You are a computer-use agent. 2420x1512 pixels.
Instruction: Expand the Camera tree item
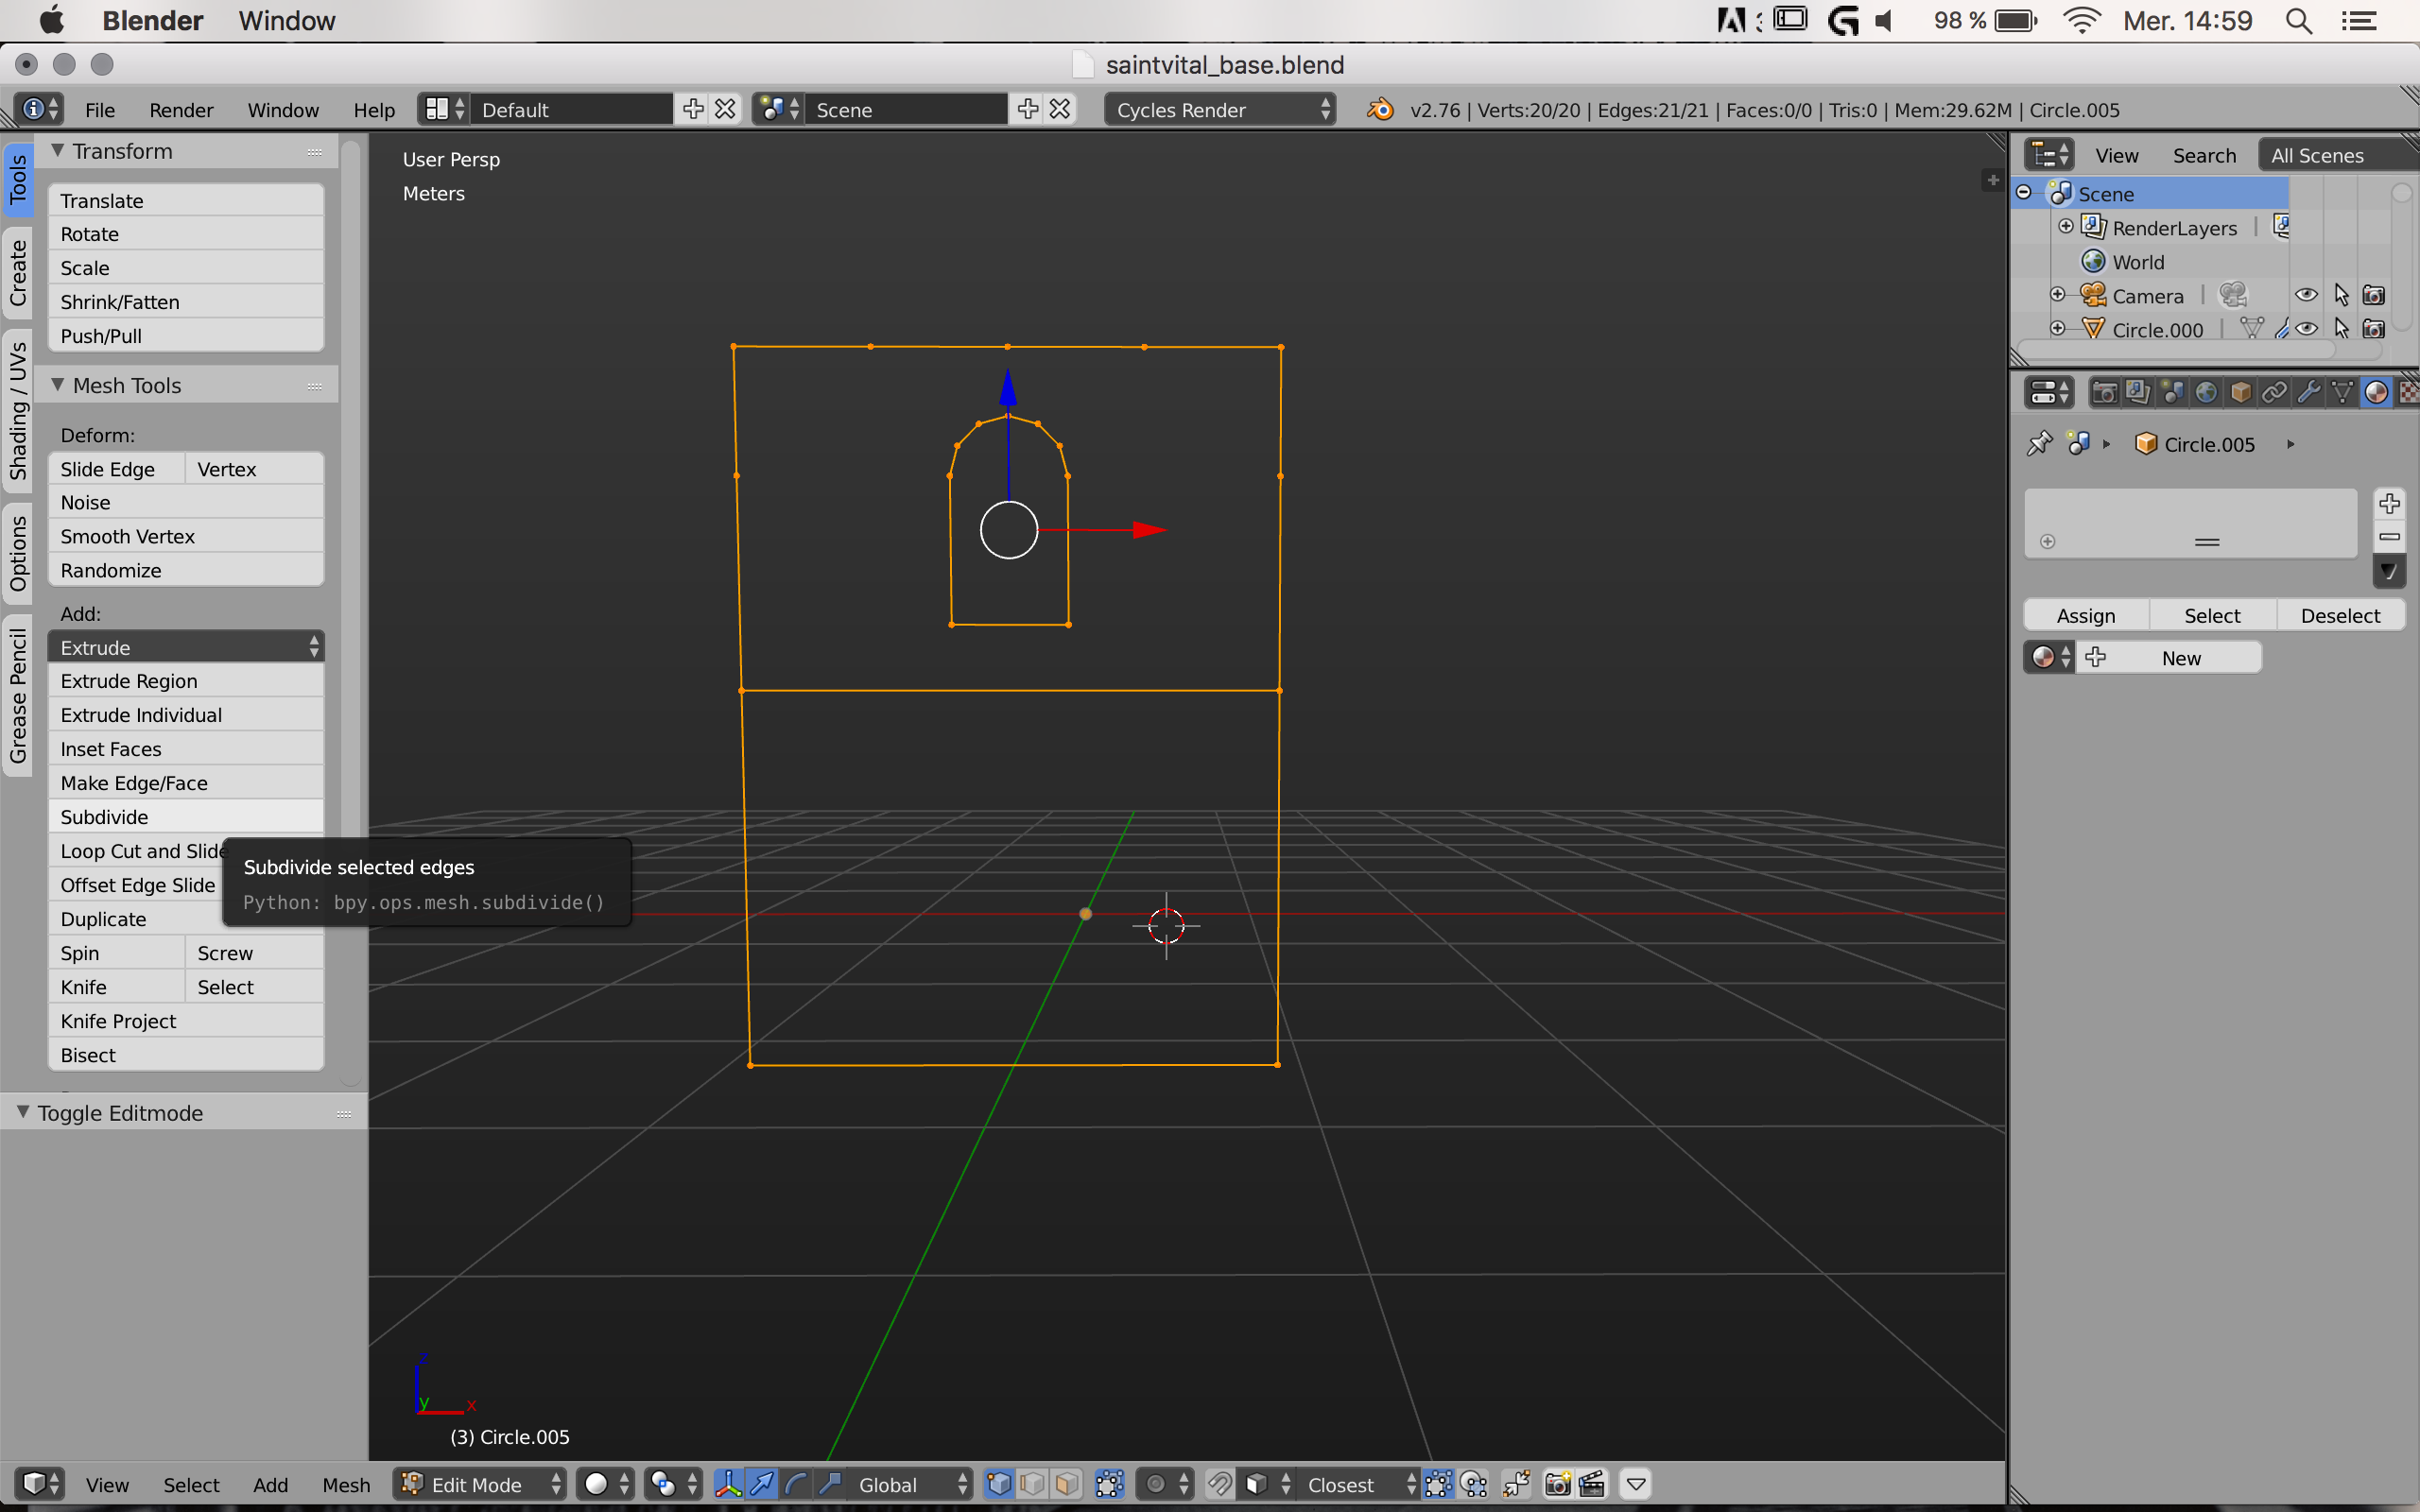click(2057, 295)
